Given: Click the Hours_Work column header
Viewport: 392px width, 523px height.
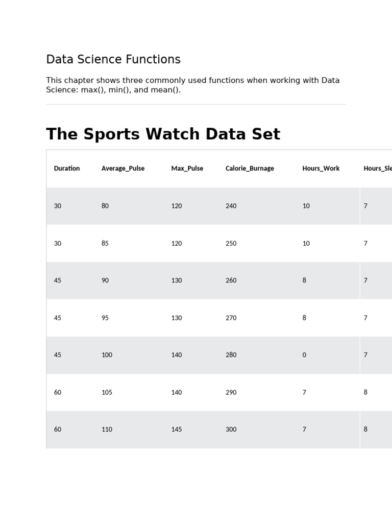Looking at the screenshot, I should [321, 169].
